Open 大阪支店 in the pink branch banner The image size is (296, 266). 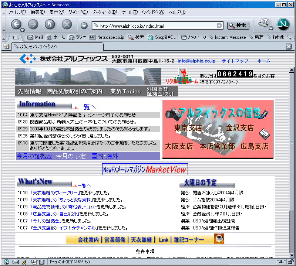pyautogui.click(x=179, y=146)
